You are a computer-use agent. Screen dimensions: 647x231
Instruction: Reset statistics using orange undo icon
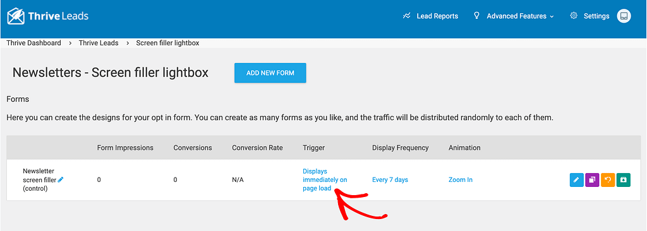[x=608, y=180]
